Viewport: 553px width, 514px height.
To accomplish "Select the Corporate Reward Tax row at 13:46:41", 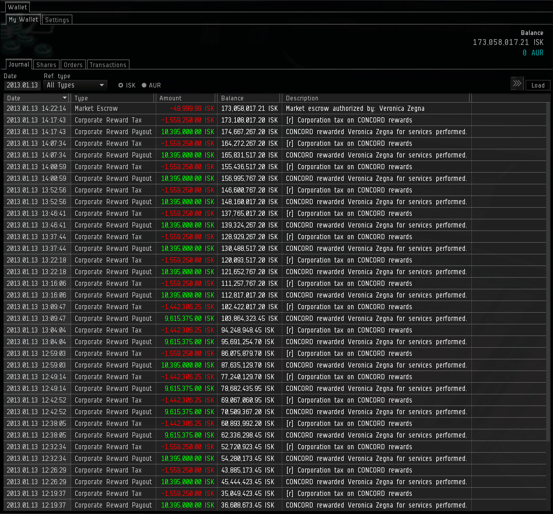I will coord(275,213).
